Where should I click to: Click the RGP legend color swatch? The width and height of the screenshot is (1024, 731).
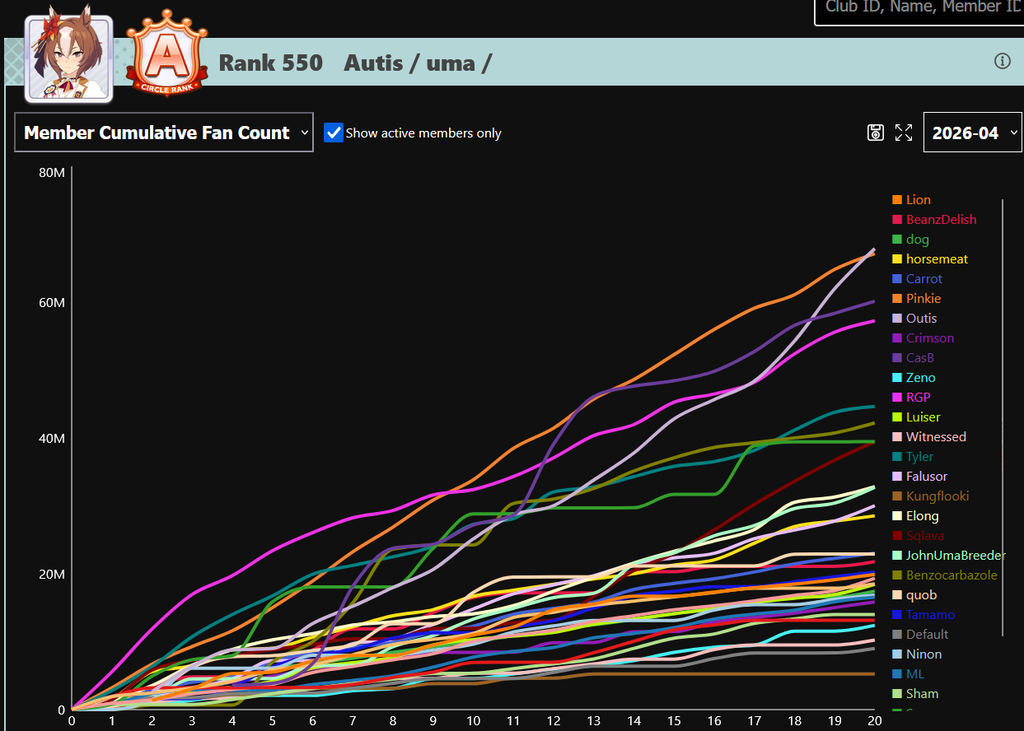tap(897, 398)
